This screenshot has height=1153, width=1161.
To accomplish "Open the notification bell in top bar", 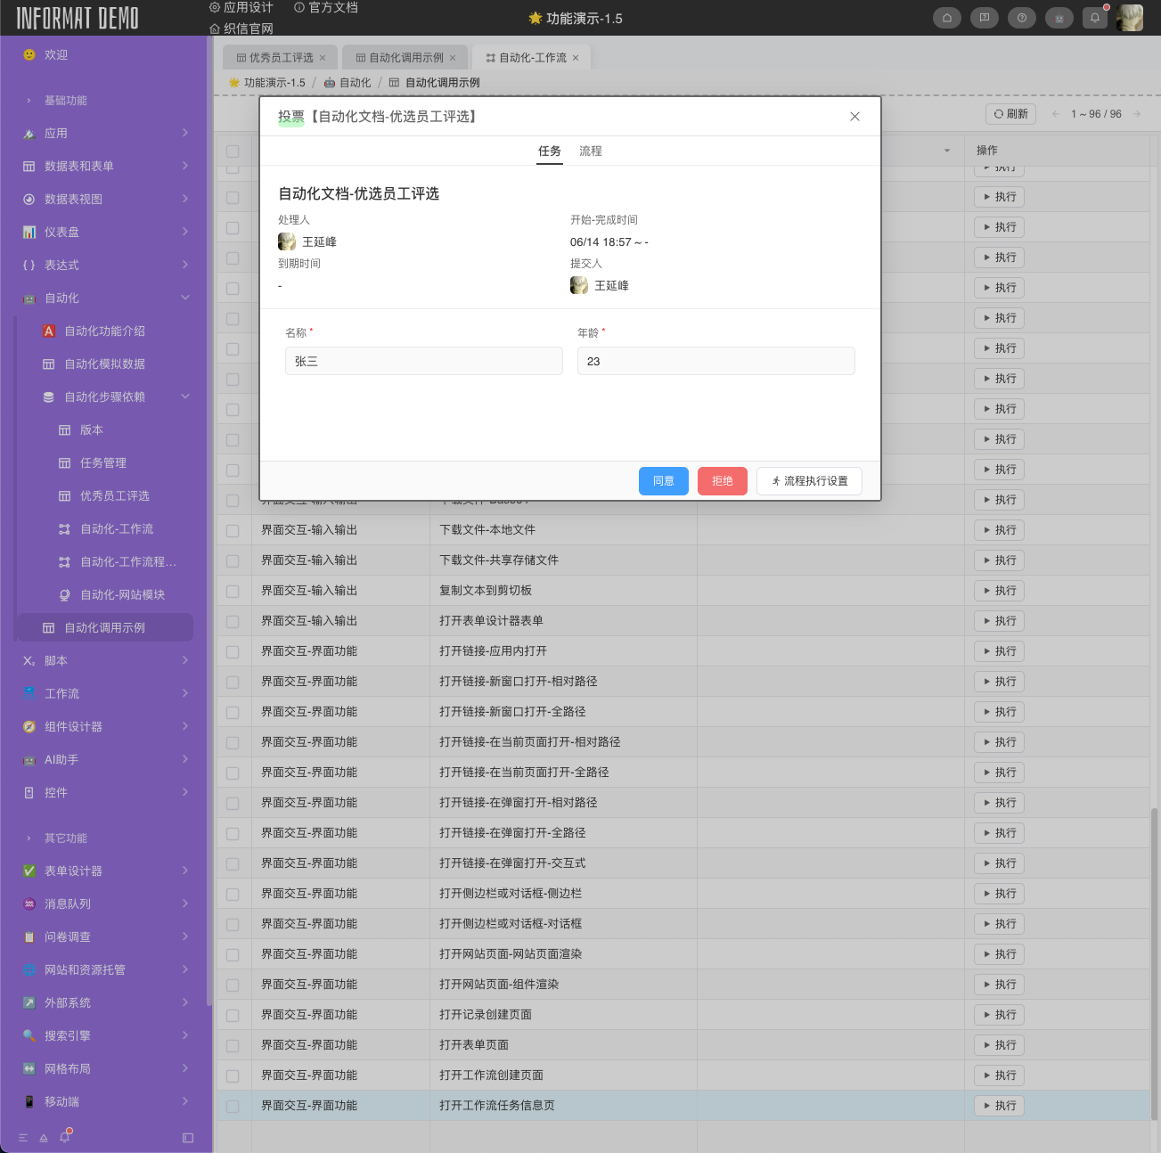I will (1095, 18).
